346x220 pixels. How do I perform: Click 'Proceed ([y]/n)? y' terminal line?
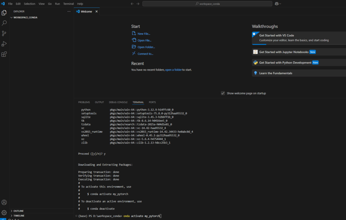point(92,153)
